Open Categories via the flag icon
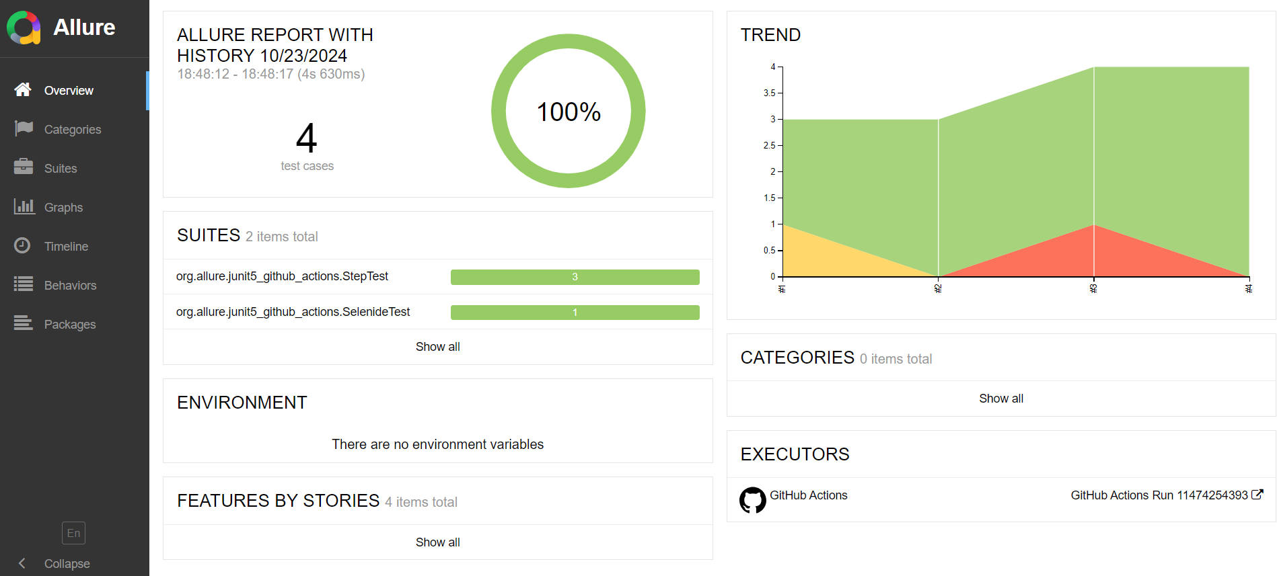The height and width of the screenshot is (576, 1277). pos(24,128)
